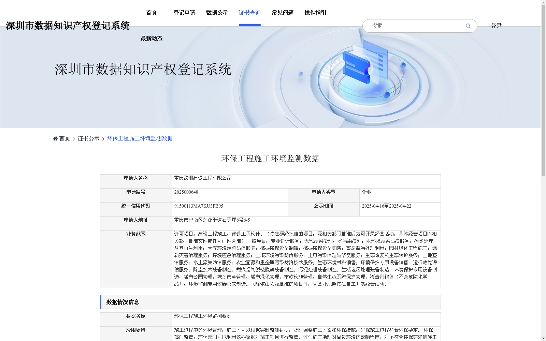Click the 业务范围 label cell
This screenshot has width=546, height=341.
(x=136, y=259)
